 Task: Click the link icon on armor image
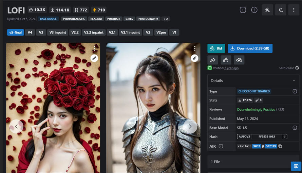194,58
